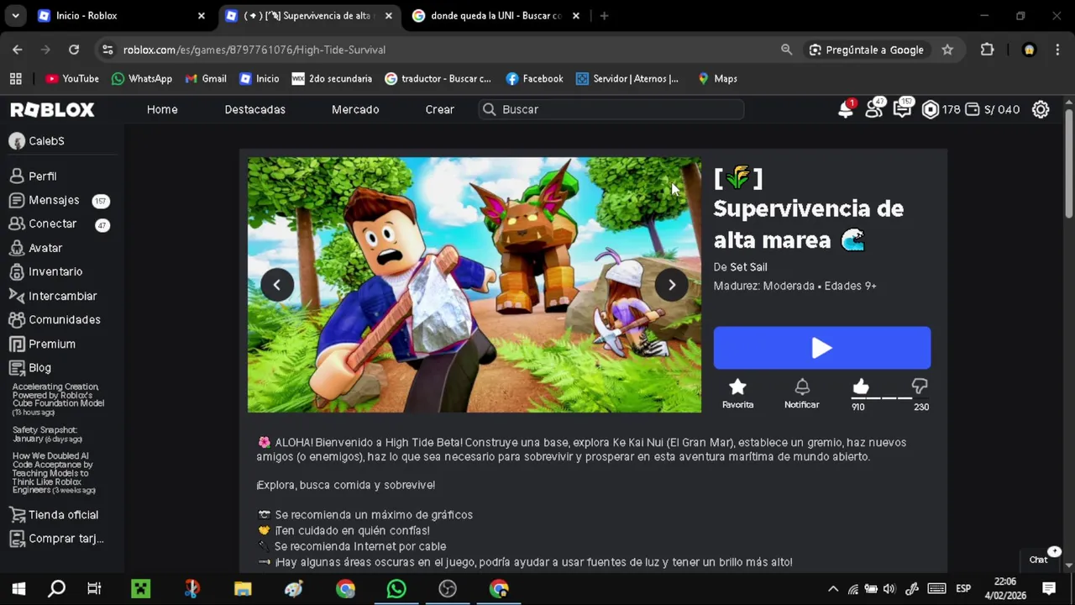The image size is (1075, 605).
Task: Reload the page in Chrome
Action: tap(74, 50)
